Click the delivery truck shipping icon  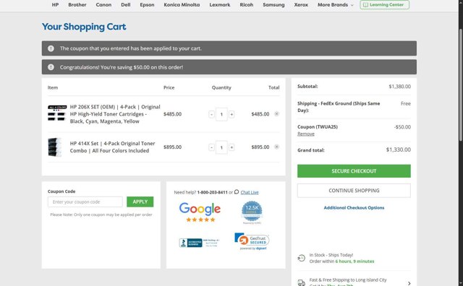click(x=301, y=282)
